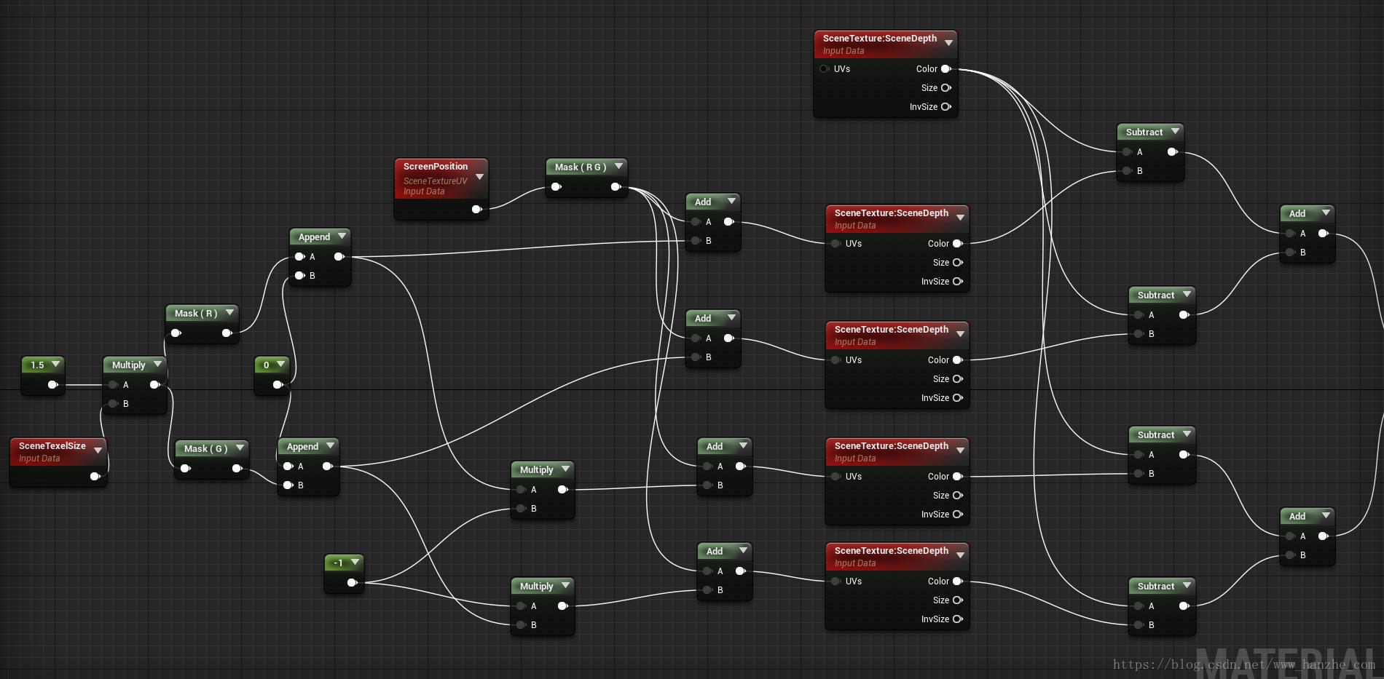Image resolution: width=1384 pixels, height=679 pixels.
Task: Select the Mask (R) node header
Action: pos(195,314)
